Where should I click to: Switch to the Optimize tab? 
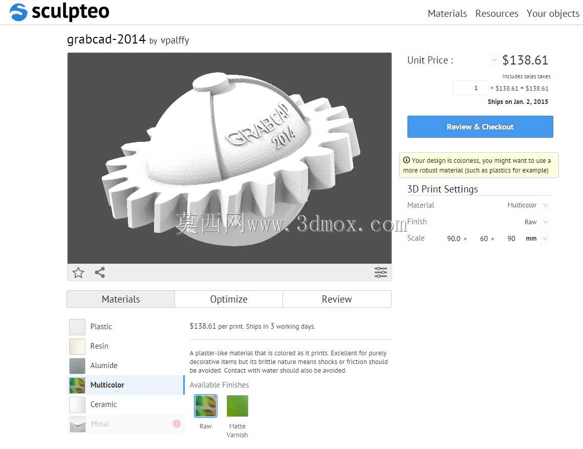(x=229, y=299)
